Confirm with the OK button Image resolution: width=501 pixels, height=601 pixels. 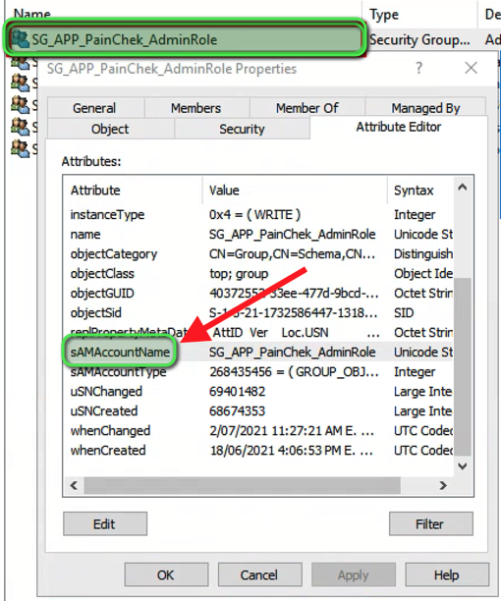tap(166, 574)
